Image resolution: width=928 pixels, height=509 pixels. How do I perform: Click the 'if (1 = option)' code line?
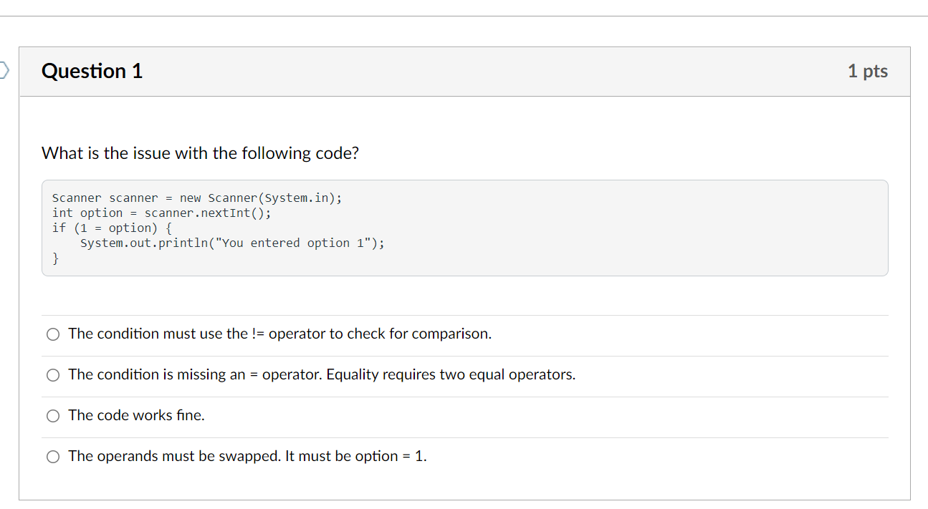[x=112, y=228]
